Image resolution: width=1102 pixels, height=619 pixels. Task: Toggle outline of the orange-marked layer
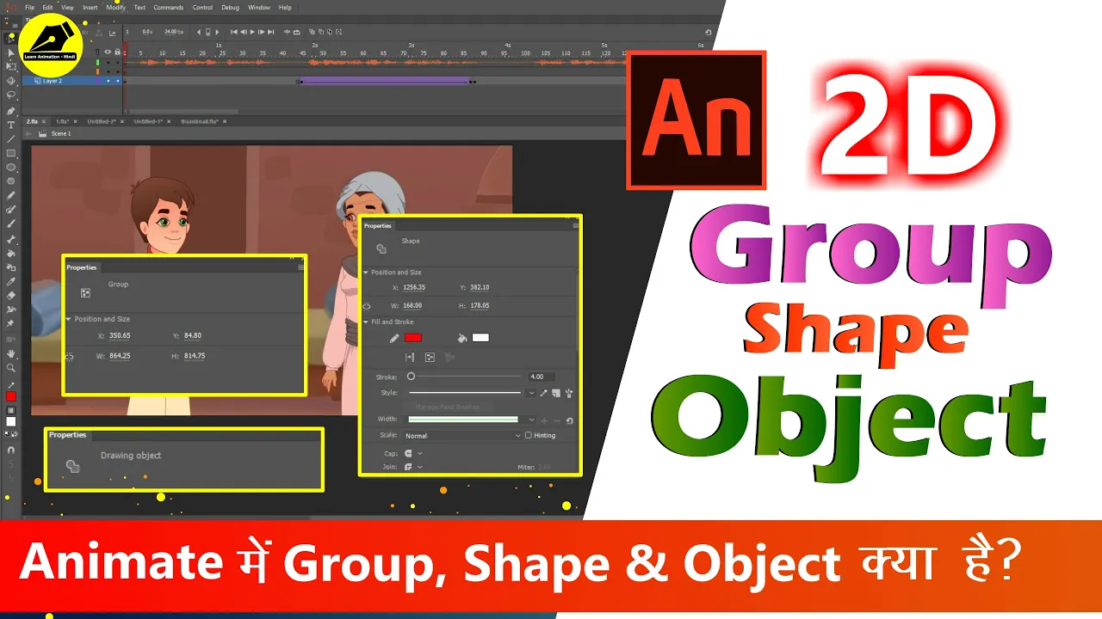97,71
